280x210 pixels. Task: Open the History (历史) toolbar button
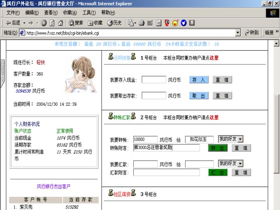tap(114, 23)
